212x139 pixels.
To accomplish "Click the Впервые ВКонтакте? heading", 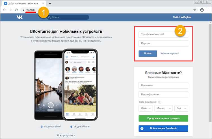I will coord(163,73).
